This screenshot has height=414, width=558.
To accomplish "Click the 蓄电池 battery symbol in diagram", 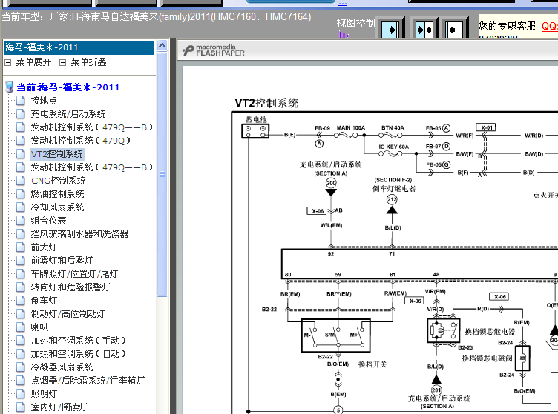I will pyautogui.click(x=255, y=130).
